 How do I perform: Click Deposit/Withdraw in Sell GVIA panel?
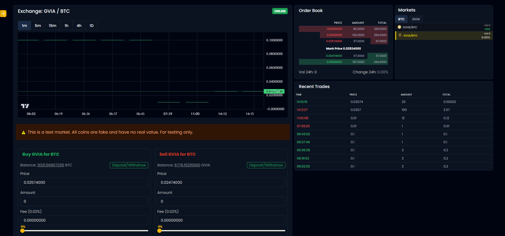(x=266, y=165)
